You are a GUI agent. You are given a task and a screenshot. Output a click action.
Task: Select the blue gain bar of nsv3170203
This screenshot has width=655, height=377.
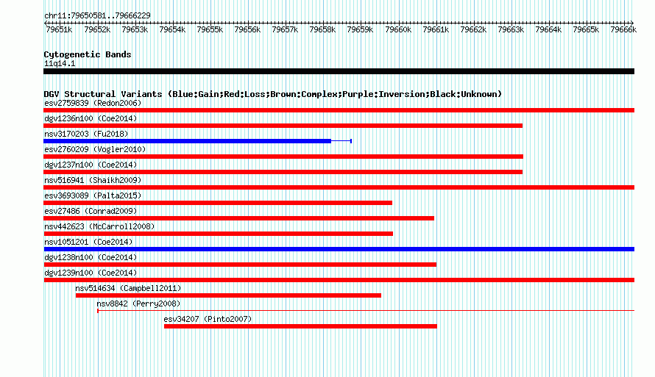(187, 141)
